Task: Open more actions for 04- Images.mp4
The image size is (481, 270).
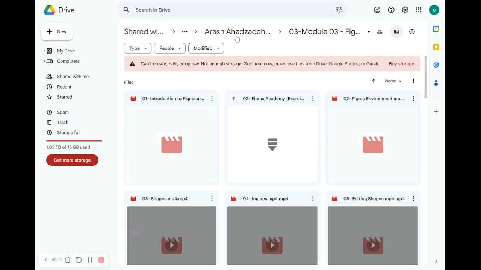Action: click(313, 199)
